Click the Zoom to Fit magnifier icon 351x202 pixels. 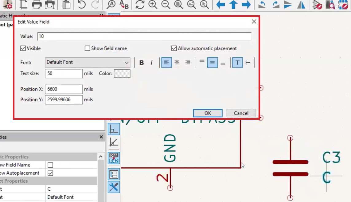(x=178, y=5)
